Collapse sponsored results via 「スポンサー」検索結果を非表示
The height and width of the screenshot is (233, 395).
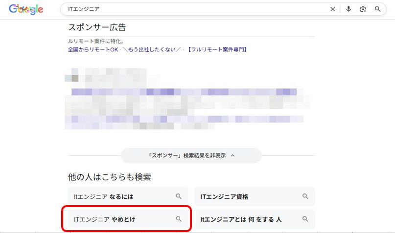191,155
